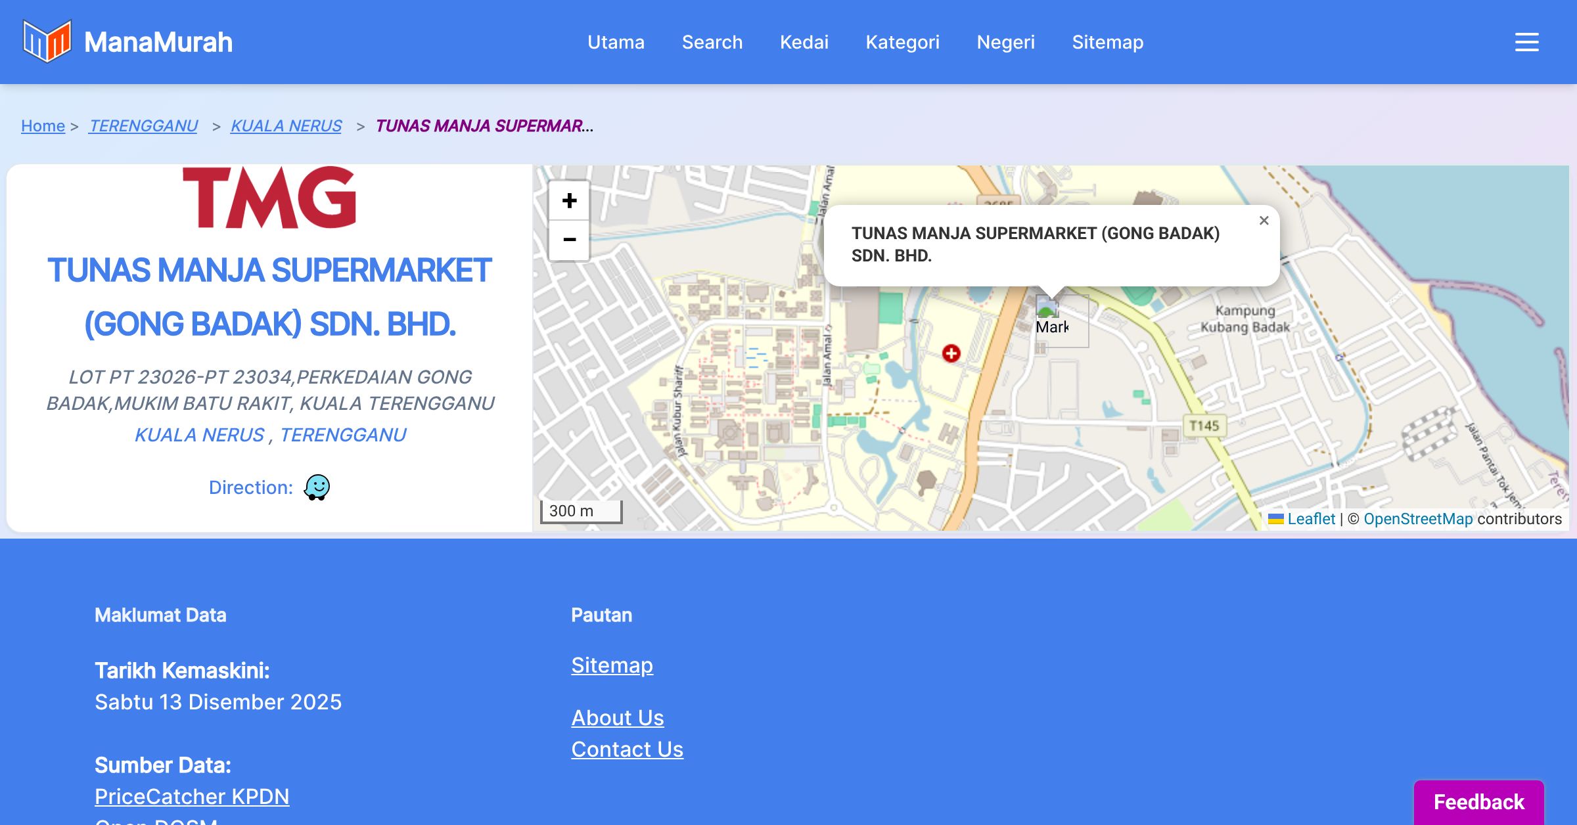The image size is (1577, 825).
Task: Open the Contact Us footer link
Action: pos(627,749)
